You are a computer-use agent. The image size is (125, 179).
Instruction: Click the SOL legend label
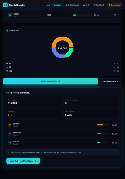click(x=11, y=71)
